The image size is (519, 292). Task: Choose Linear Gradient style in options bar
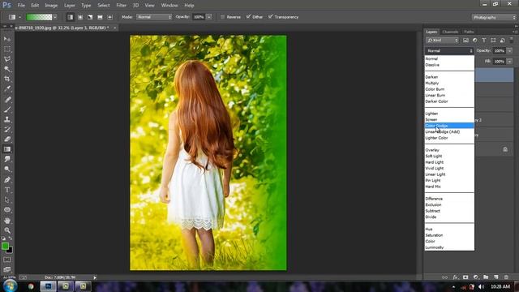tap(71, 17)
